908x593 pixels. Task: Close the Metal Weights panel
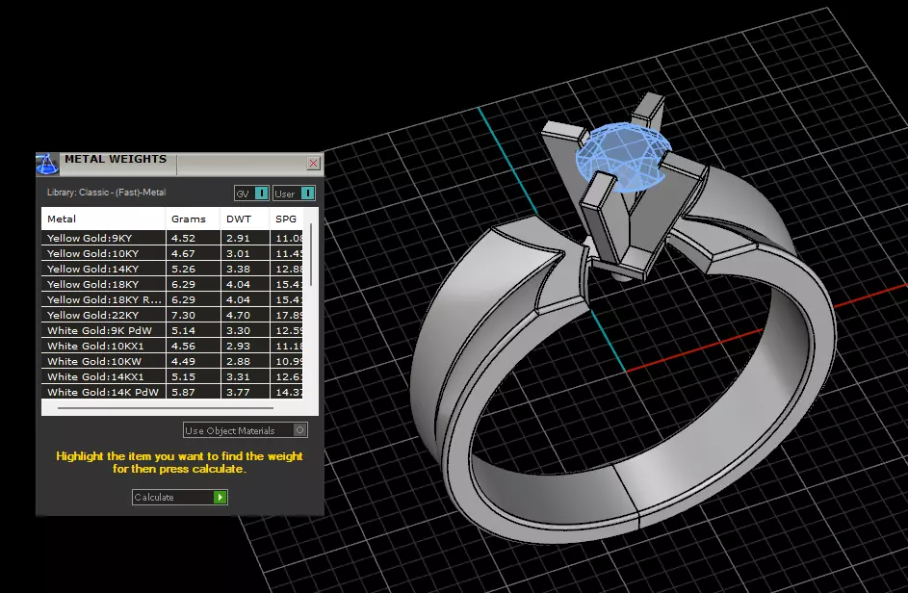point(313,164)
